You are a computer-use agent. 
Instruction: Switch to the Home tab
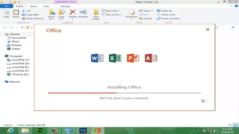tap(20, 6)
